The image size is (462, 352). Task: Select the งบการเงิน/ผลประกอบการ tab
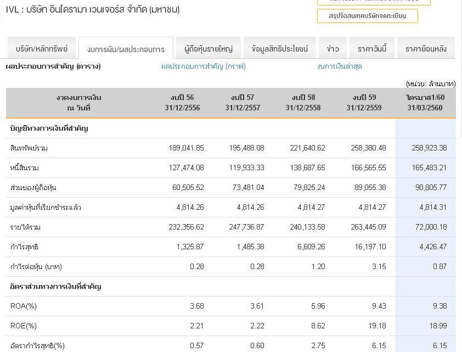126,49
